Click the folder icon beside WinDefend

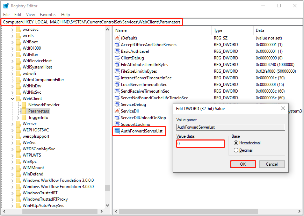click(x=19, y=174)
